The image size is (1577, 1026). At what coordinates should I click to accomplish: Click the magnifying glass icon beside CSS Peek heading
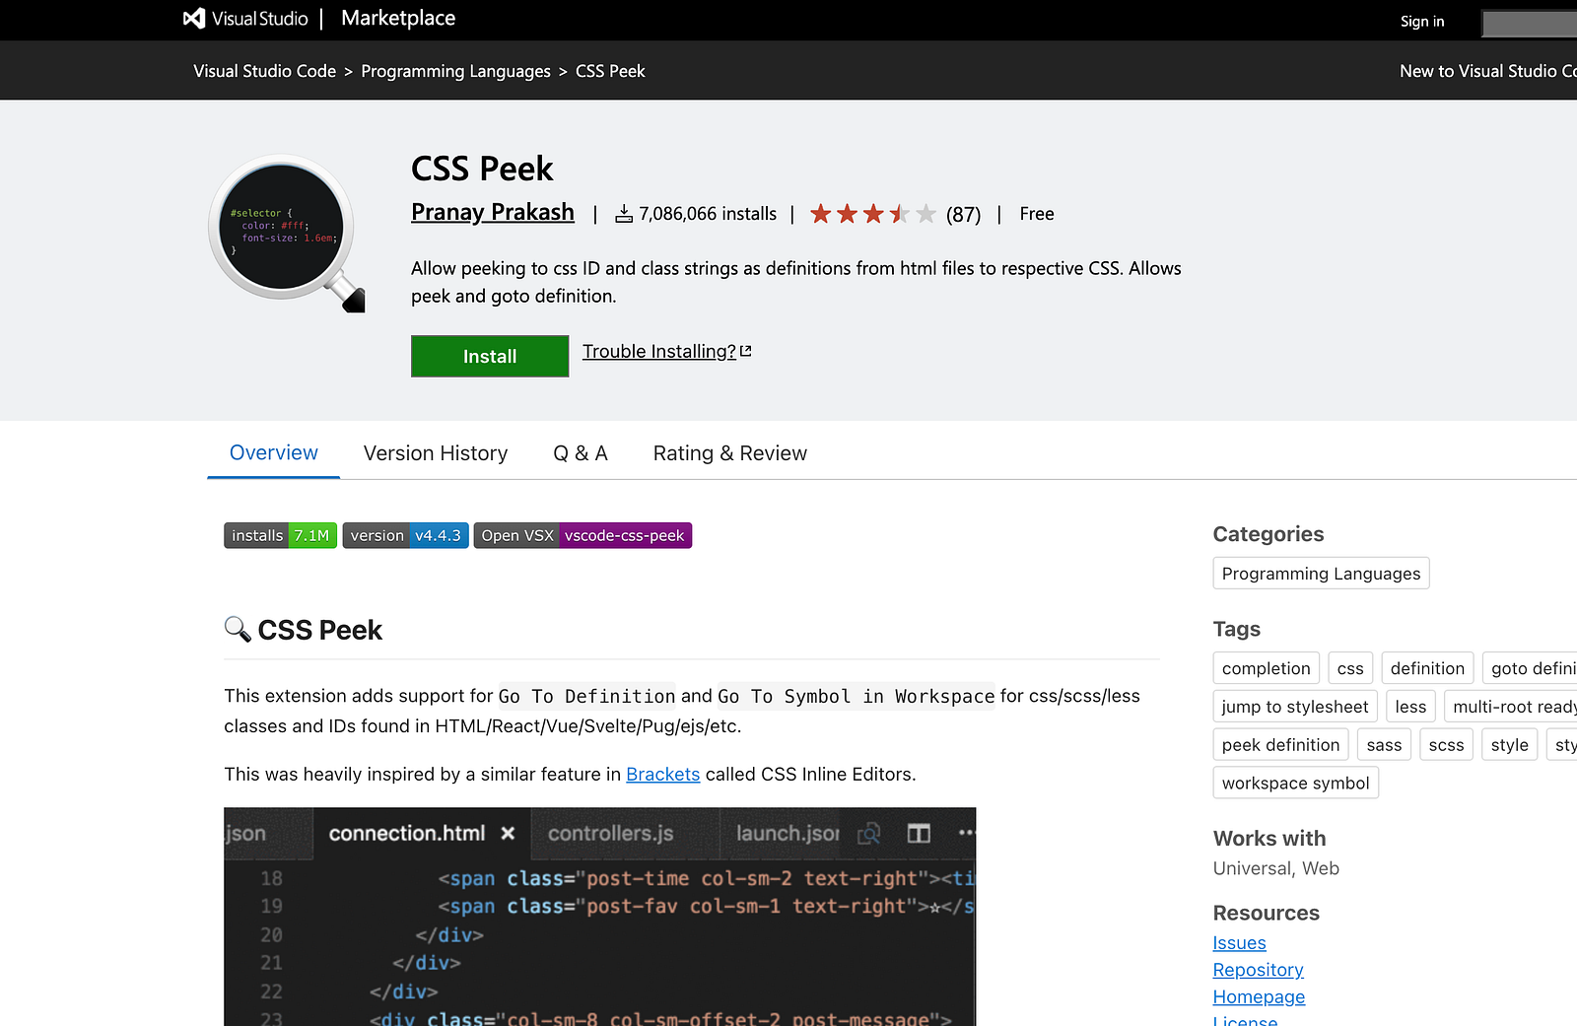[238, 629]
